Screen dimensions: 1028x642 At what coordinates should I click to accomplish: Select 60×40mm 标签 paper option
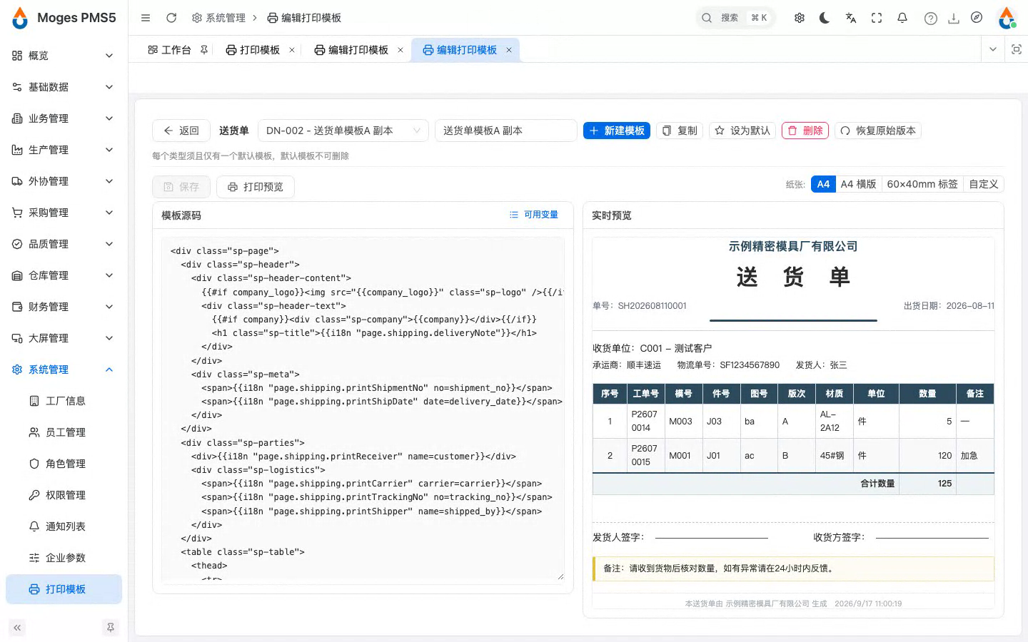(922, 184)
